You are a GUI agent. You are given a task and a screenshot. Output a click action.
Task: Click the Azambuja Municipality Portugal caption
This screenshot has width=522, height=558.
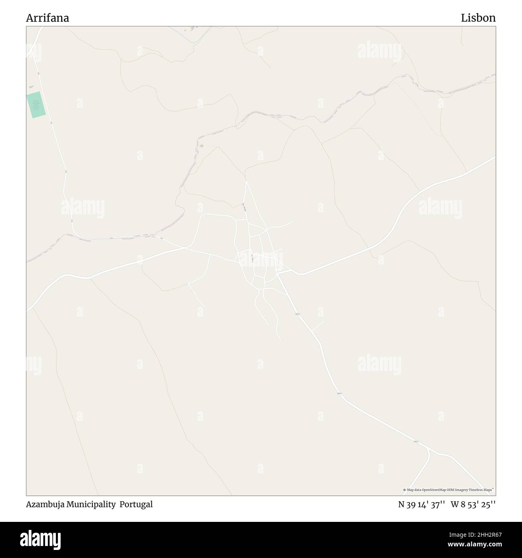tap(90, 504)
